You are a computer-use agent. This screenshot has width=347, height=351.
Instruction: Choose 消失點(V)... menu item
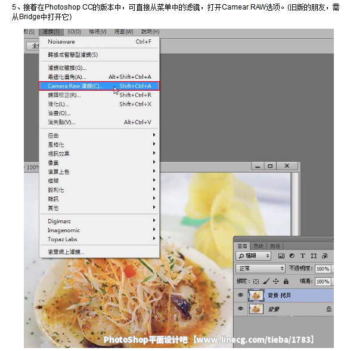tap(99, 122)
